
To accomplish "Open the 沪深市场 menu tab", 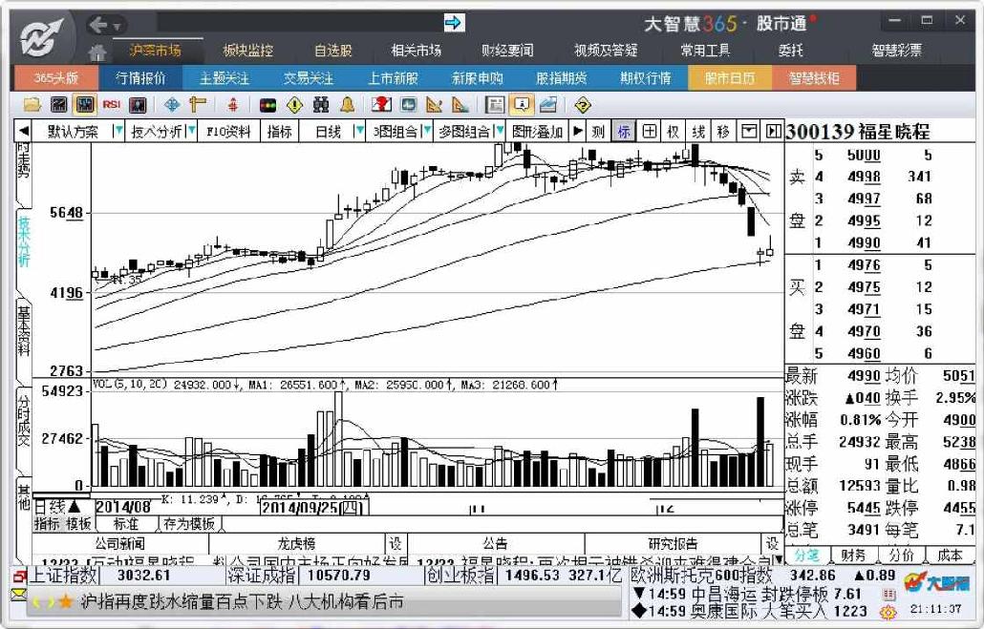I will tap(155, 51).
